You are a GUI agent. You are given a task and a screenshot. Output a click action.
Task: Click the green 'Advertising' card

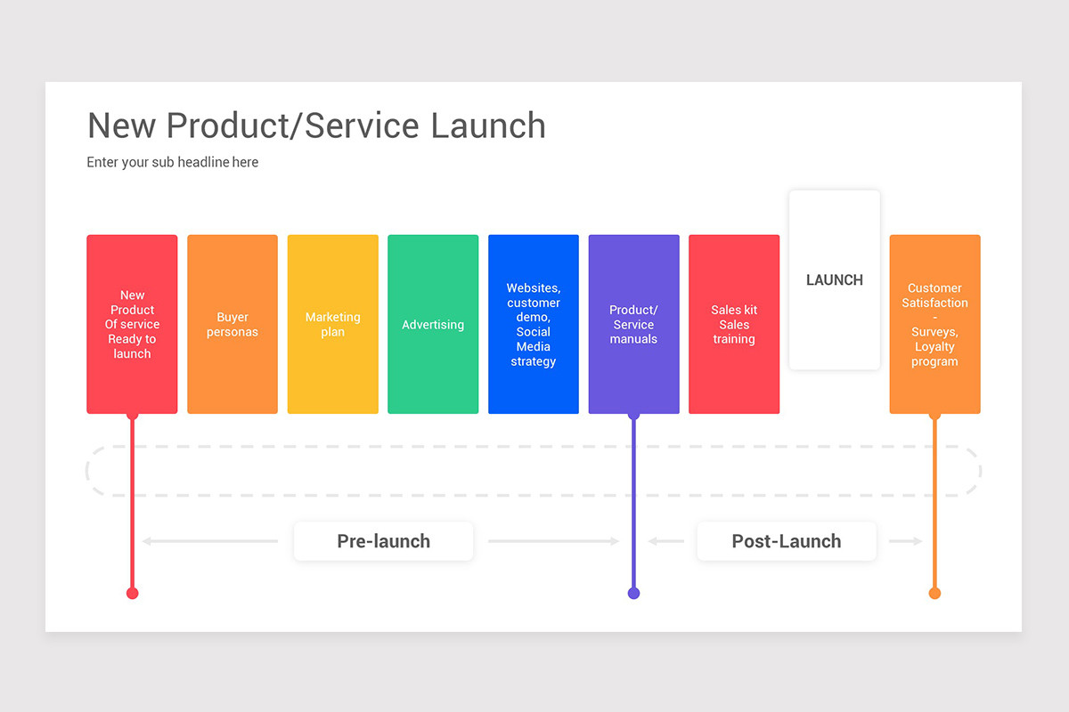433,324
